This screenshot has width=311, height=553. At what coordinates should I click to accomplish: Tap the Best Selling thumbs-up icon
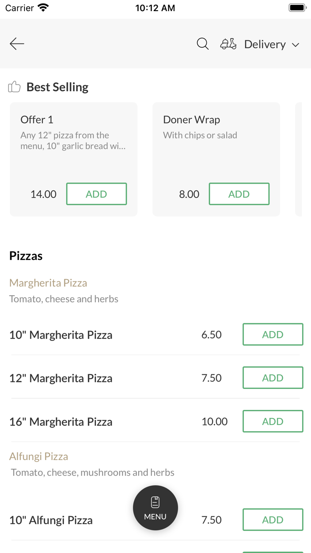click(x=14, y=87)
